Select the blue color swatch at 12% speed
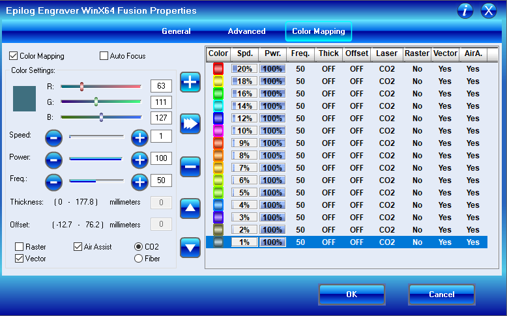This screenshot has width=507, height=316. coord(218,119)
